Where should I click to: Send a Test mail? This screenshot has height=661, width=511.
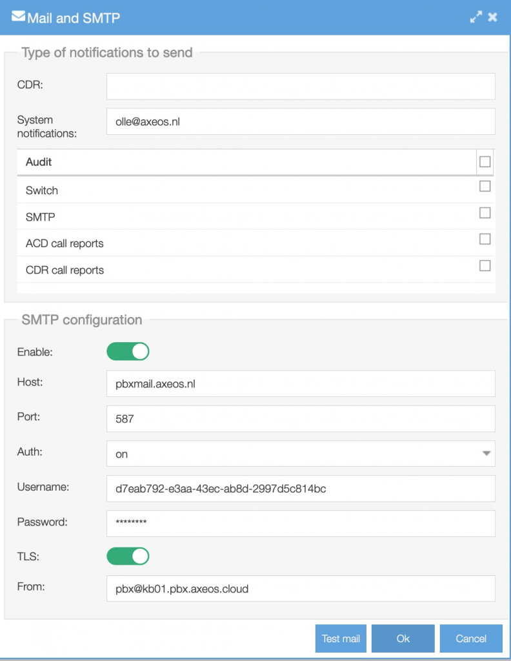[340, 638]
